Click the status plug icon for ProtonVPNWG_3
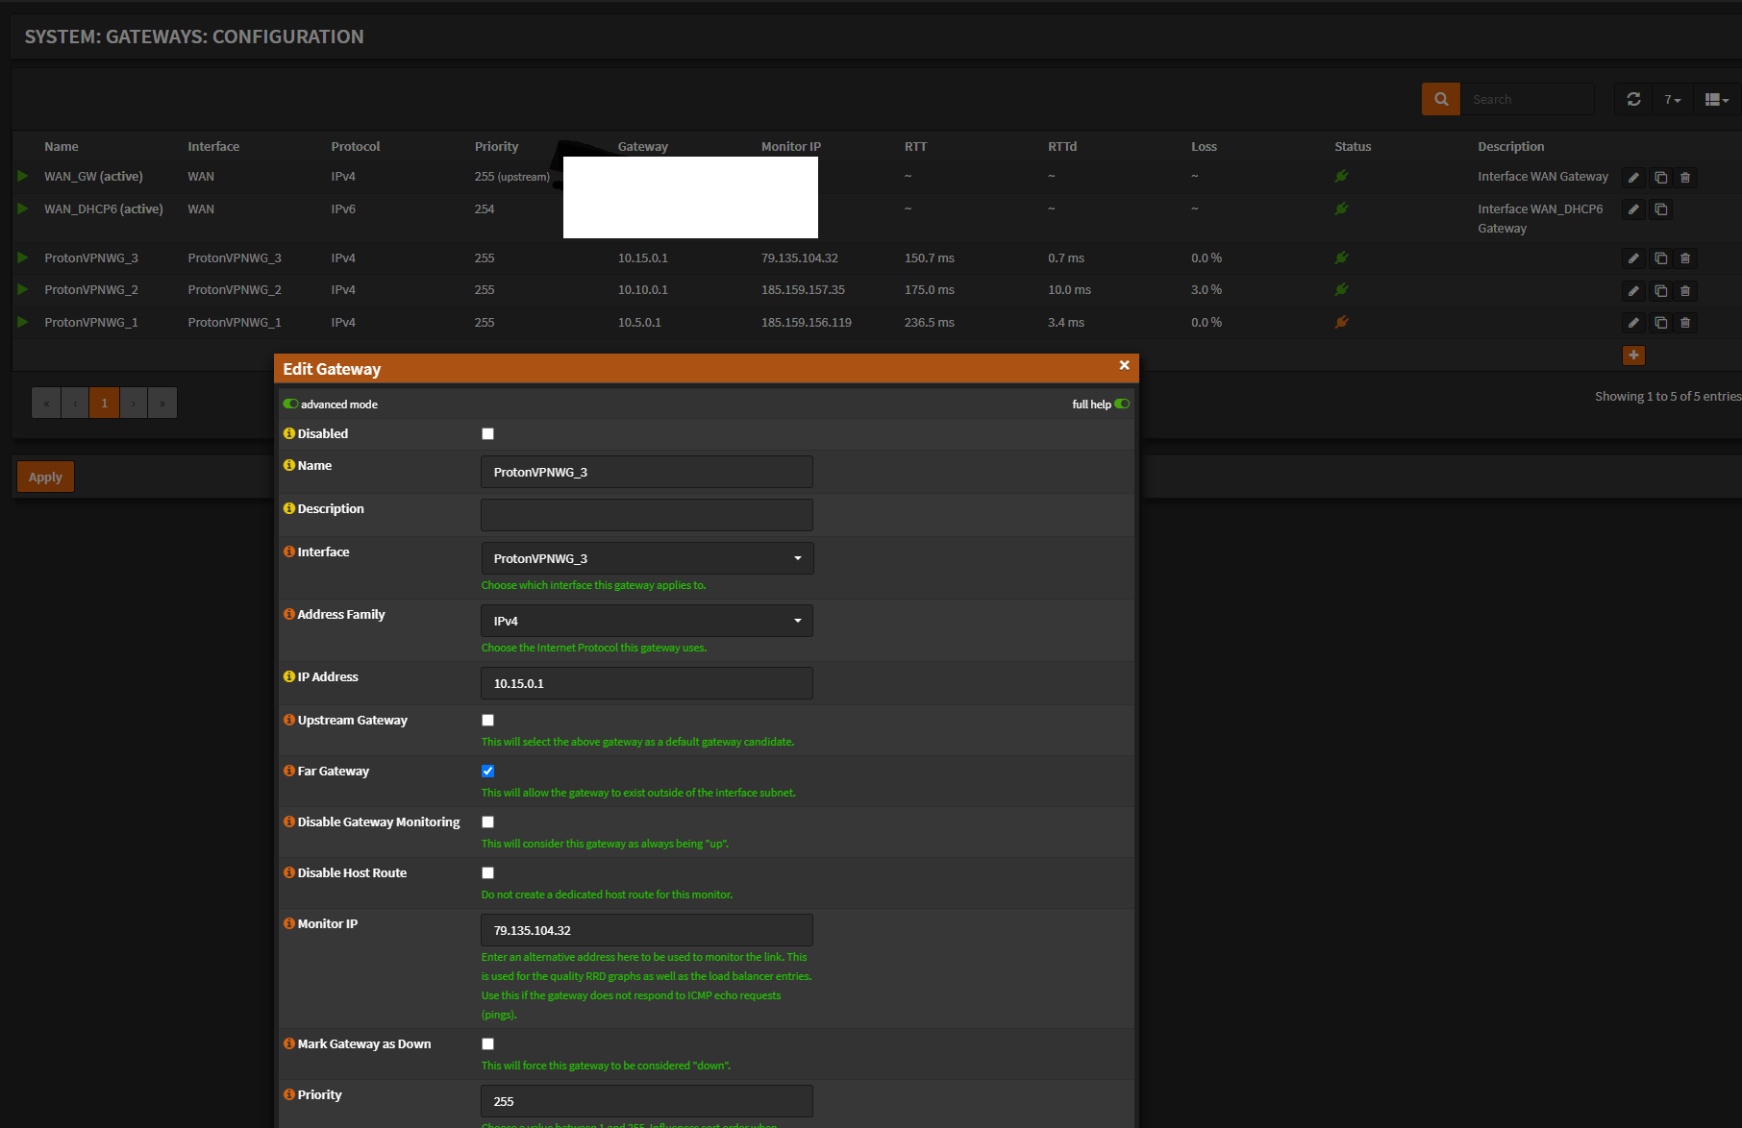 coord(1341,257)
